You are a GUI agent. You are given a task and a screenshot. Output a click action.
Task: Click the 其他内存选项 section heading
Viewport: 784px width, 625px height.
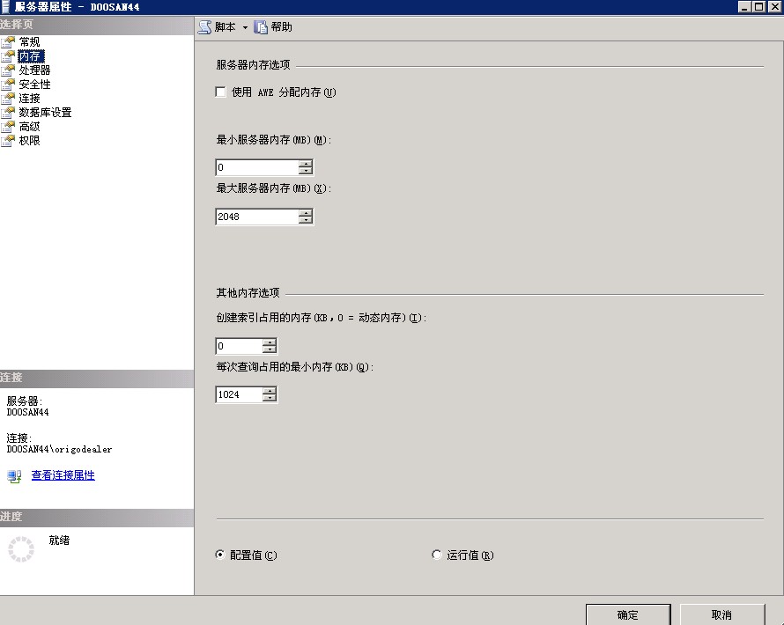[248, 293]
